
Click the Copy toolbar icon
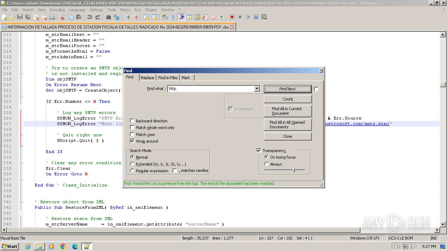[71, 17]
